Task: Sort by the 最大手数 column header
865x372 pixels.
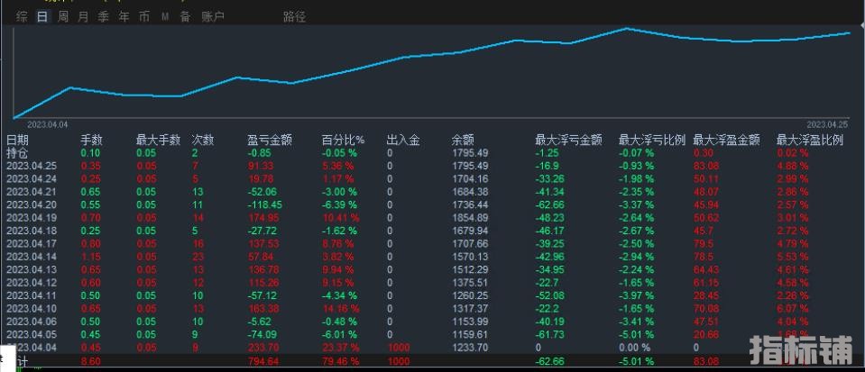Action: [158, 140]
